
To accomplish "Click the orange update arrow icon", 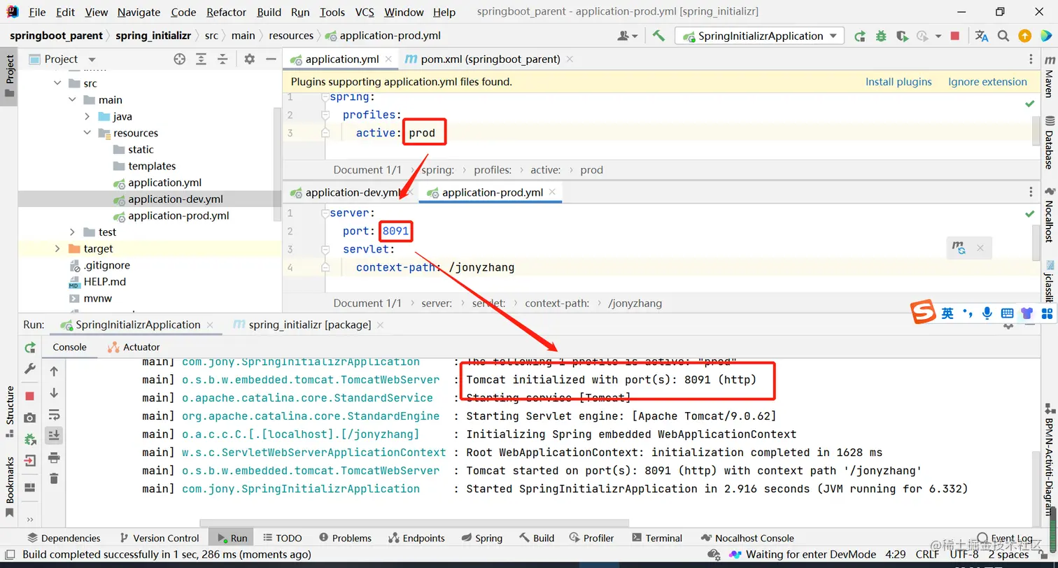I will tap(1024, 36).
